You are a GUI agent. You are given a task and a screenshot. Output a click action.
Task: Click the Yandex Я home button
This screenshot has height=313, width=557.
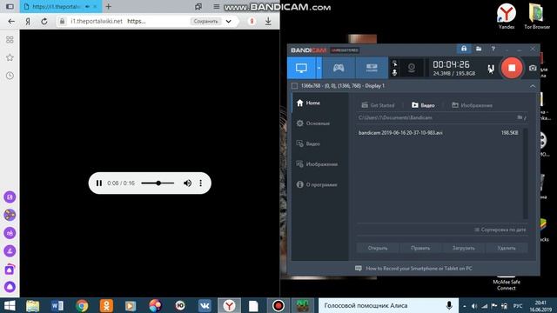[x=28, y=21]
